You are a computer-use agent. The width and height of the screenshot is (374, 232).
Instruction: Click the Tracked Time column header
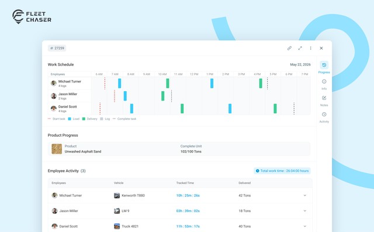[185, 183]
